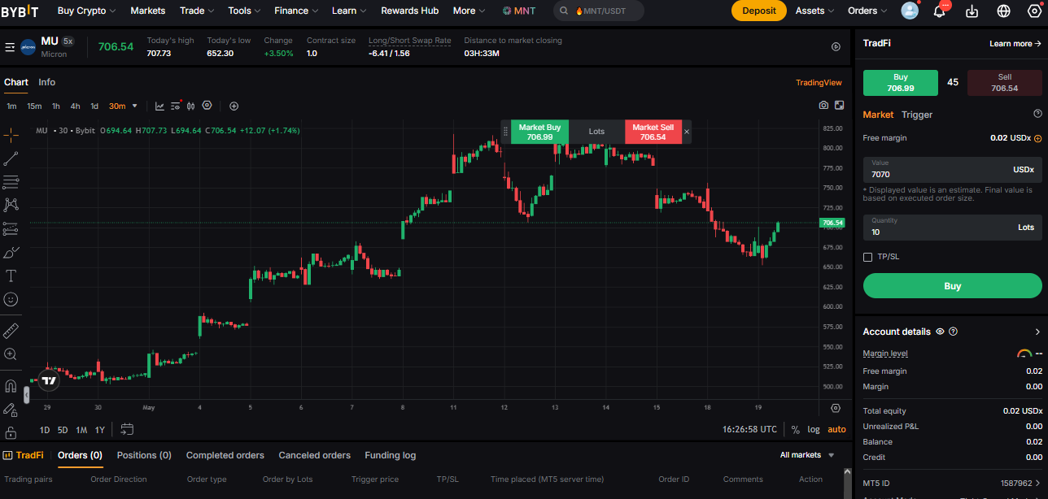Screen dimensions: 1048x499
Task: Click Market Buy on chart
Action: pyautogui.click(x=540, y=132)
